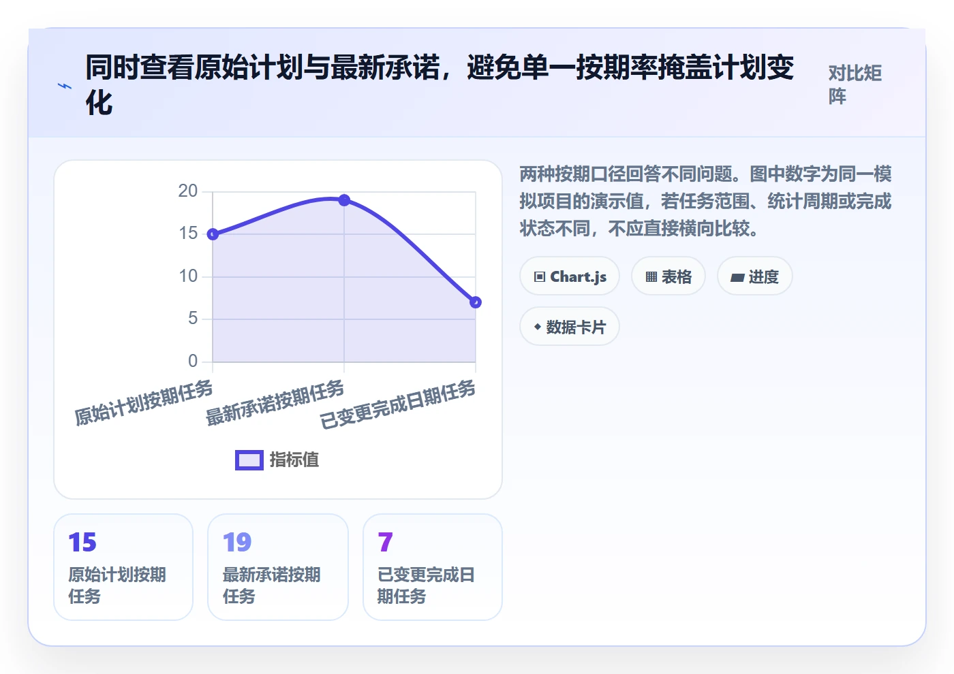This screenshot has width=954, height=674.
Task: Click the y-axis value 20
Action: click(x=188, y=191)
